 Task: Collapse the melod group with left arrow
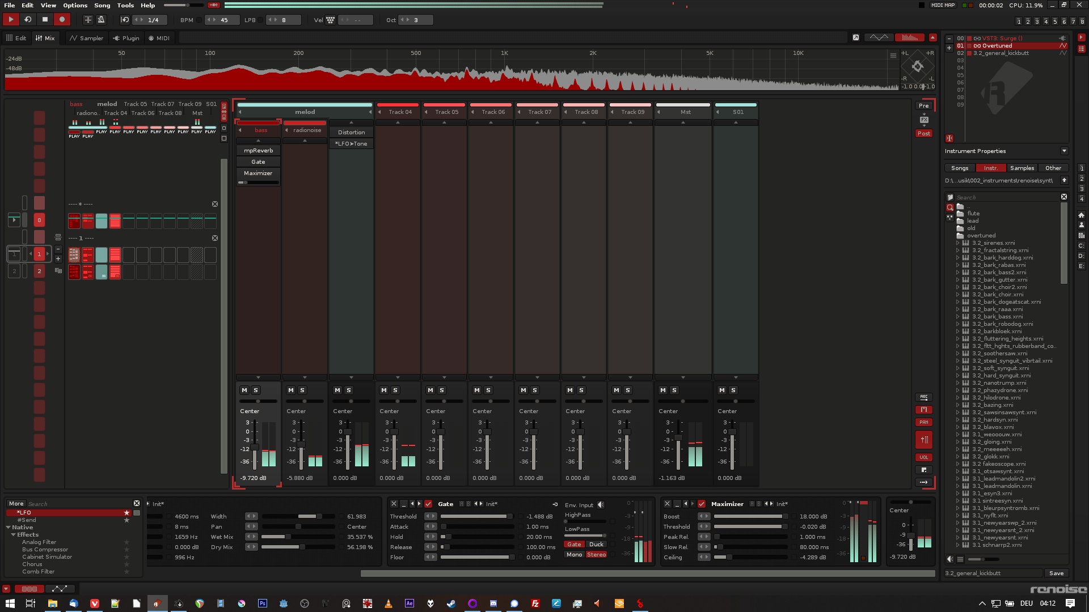click(x=239, y=112)
